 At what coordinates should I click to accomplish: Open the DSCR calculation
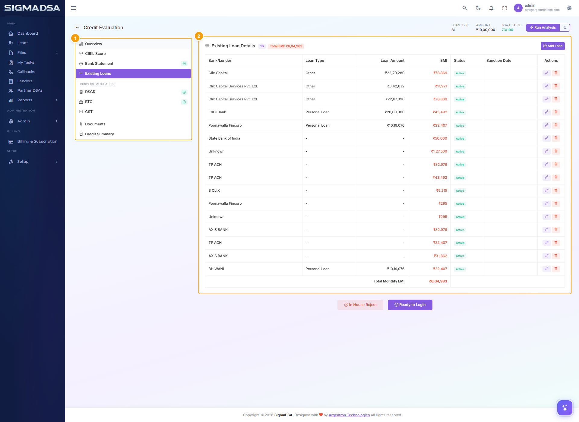click(x=133, y=92)
